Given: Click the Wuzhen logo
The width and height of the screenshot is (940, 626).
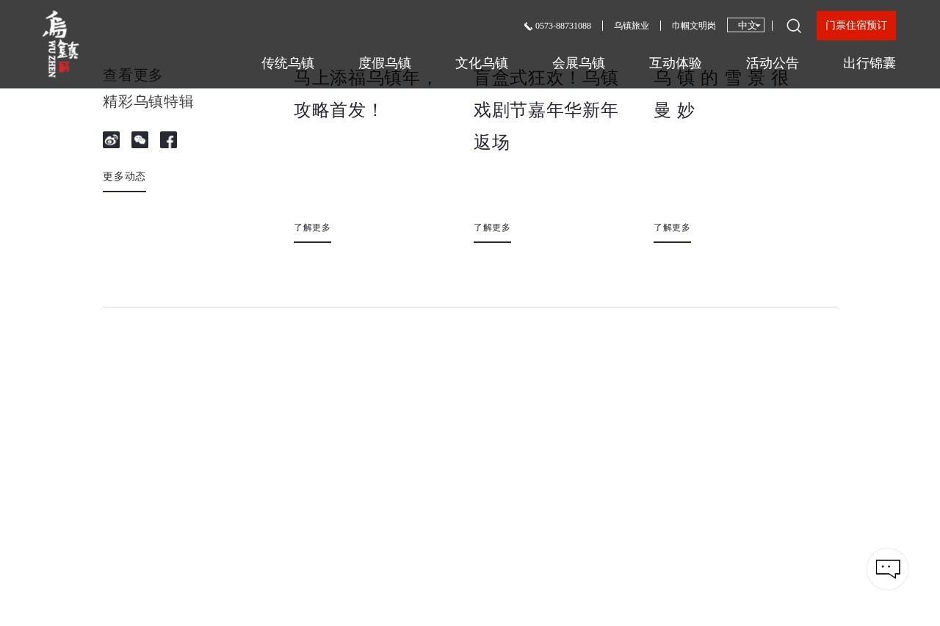Looking at the screenshot, I should (x=60, y=44).
